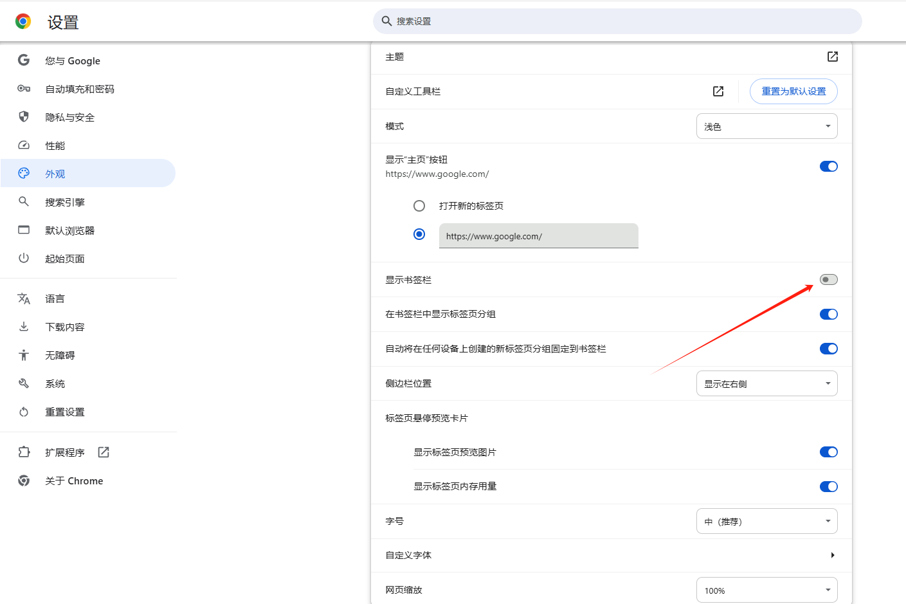
Task: Click the speedometer icon for performance
Action: coord(24,145)
